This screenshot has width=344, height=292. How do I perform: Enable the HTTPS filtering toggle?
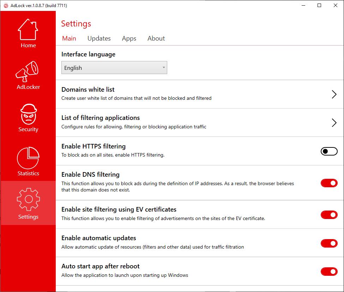[x=329, y=151]
